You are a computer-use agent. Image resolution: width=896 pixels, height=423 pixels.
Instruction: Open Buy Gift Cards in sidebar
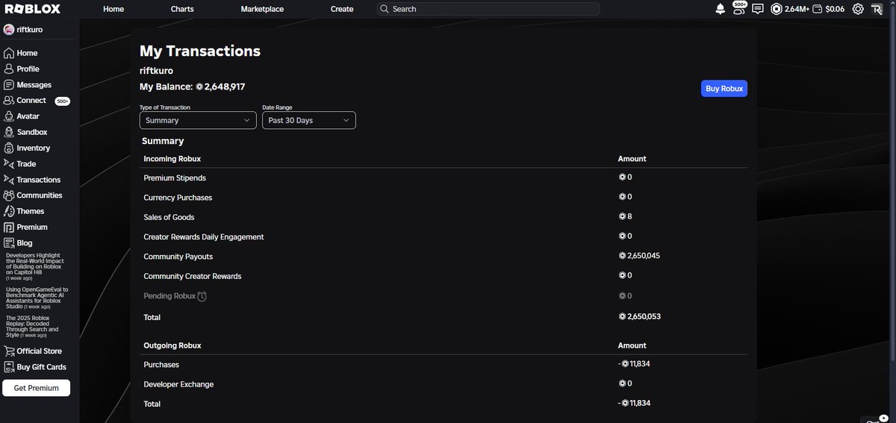[35, 366]
